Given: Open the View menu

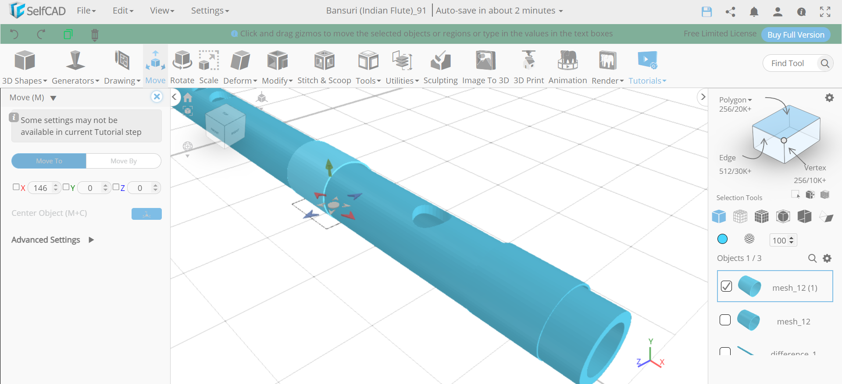Looking at the screenshot, I should [162, 11].
